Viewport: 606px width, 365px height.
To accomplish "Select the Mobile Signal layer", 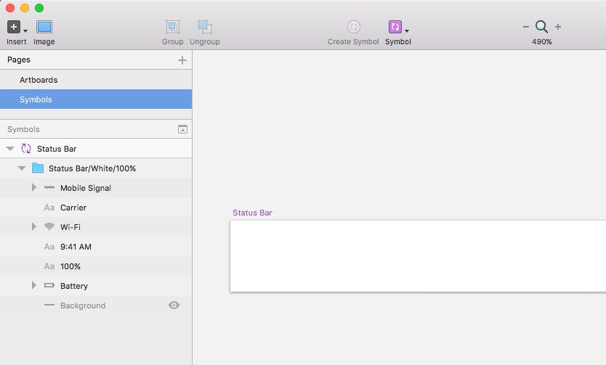I will click(96, 188).
